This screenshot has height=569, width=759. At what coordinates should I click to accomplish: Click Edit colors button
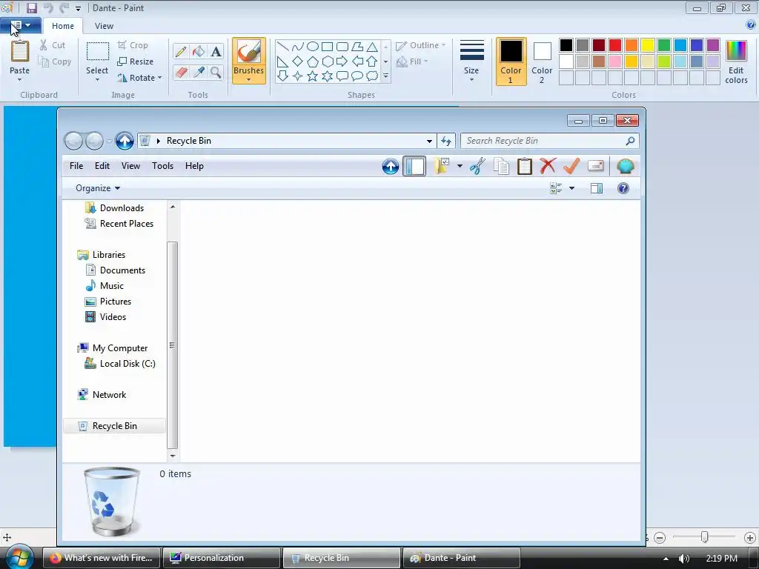(x=736, y=61)
